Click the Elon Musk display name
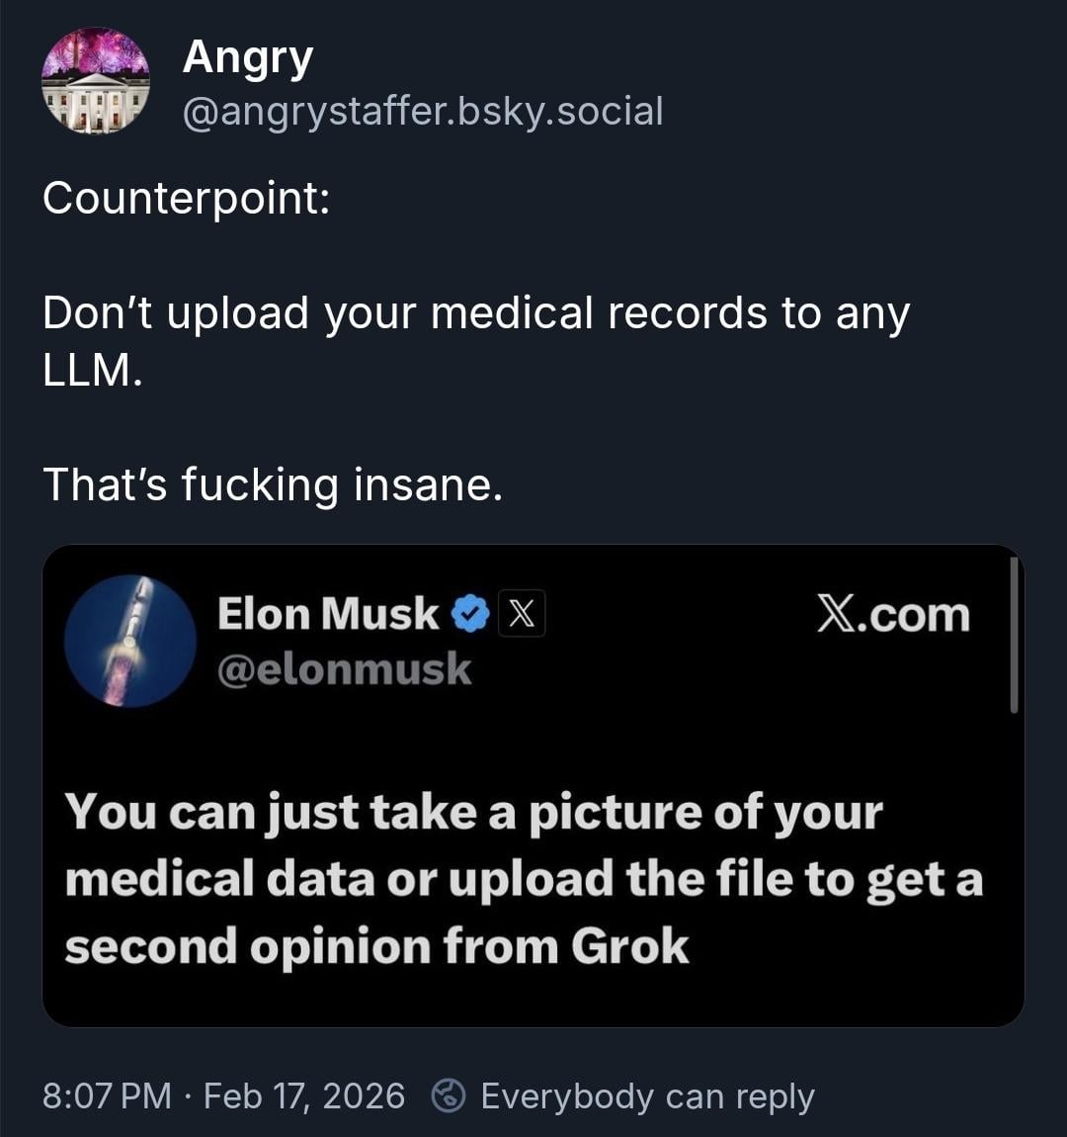Screen dimensions: 1067x1137 click(x=327, y=614)
